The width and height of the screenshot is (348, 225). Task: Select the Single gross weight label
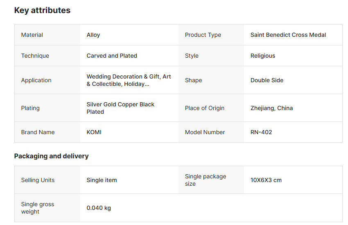[x=38, y=208]
